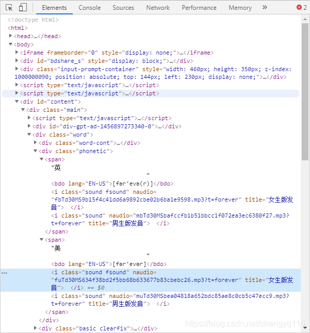Expand the head element
The image size is (310, 333).
click(10, 36)
